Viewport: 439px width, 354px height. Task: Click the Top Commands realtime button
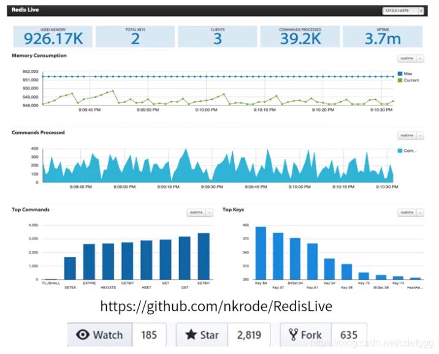196,213
